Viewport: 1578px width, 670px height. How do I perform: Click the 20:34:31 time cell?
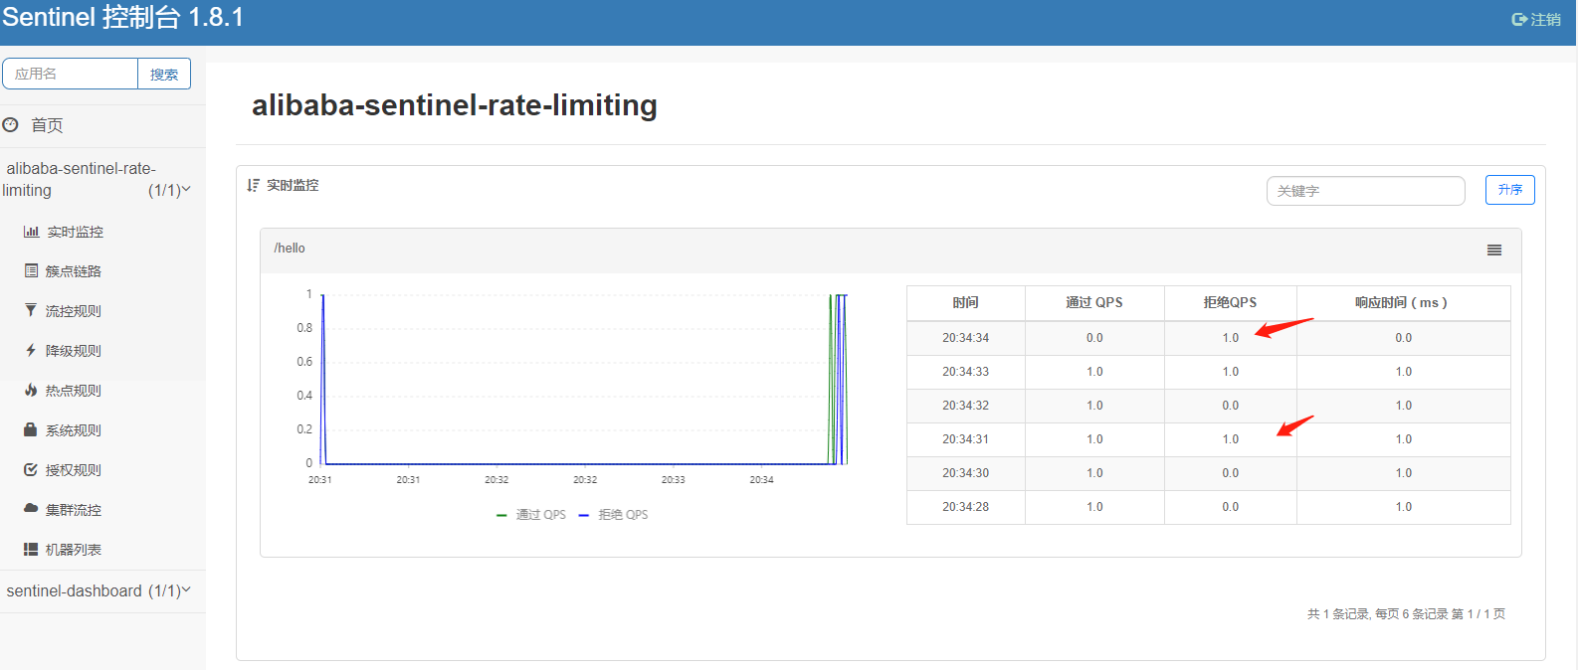click(x=965, y=439)
